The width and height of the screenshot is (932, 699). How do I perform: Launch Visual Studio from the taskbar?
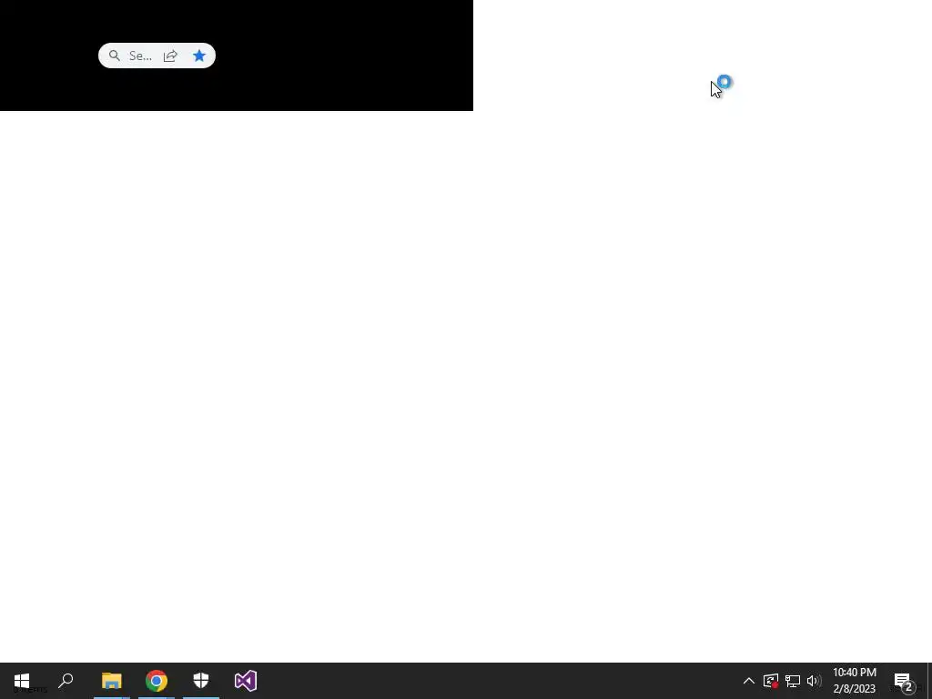click(x=246, y=681)
